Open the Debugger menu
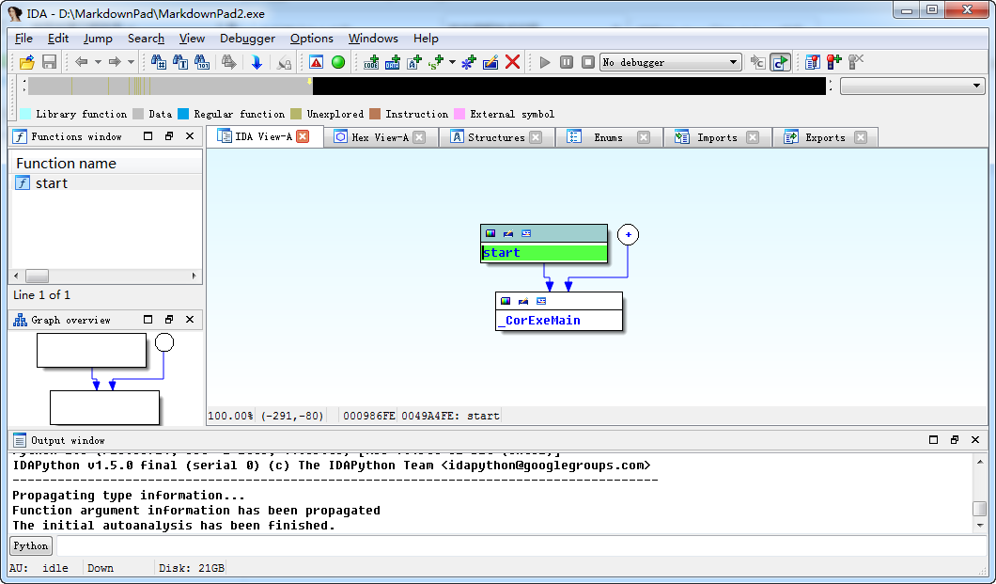The width and height of the screenshot is (996, 584). coord(247,39)
